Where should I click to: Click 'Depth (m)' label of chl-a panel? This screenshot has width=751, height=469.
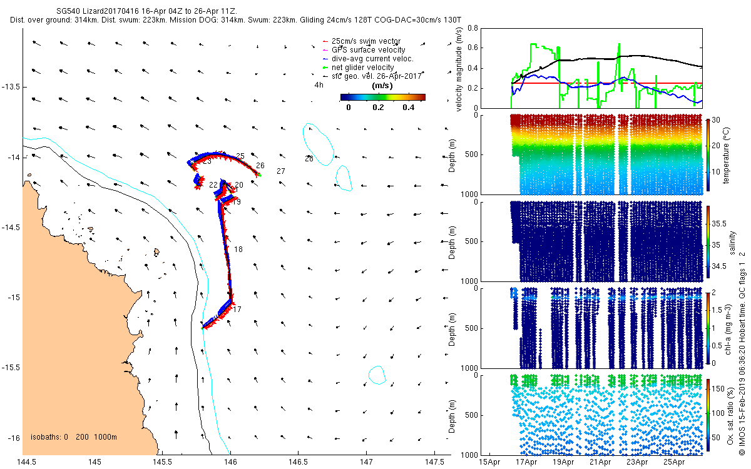point(453,328)
